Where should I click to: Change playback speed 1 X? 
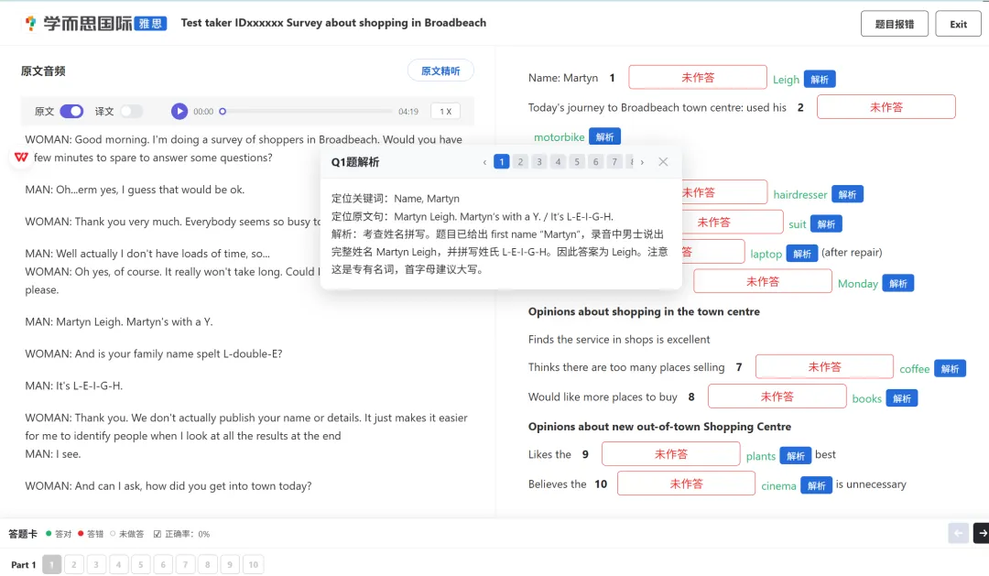[445, 111]
